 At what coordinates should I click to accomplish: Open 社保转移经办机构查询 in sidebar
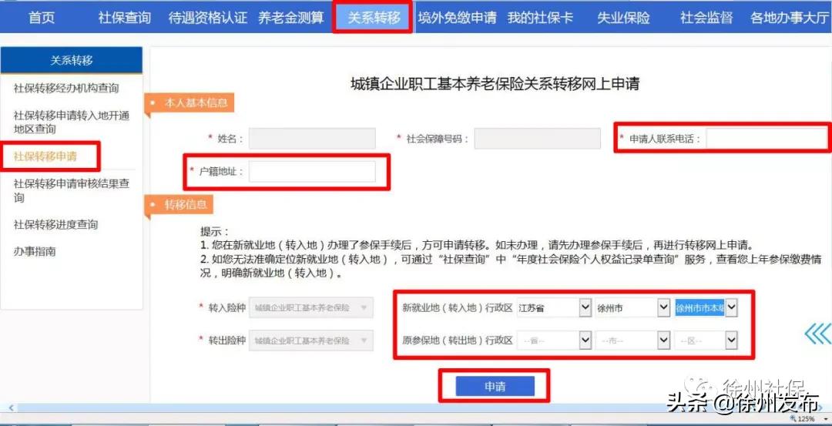(66, 88)
